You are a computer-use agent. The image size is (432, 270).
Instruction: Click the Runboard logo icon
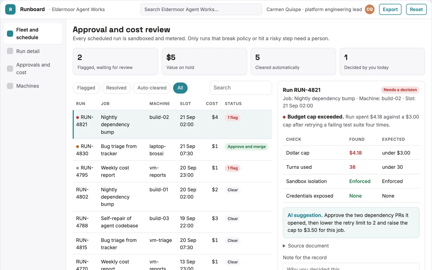(10, 9)
